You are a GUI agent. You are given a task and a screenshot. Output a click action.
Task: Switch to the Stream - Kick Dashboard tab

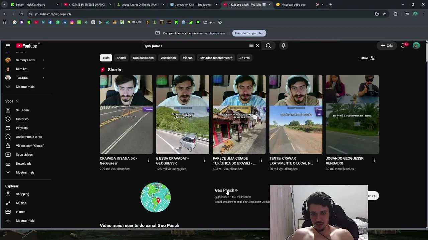pos(34,5)
